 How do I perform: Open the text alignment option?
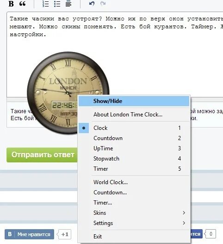(68, 4)
